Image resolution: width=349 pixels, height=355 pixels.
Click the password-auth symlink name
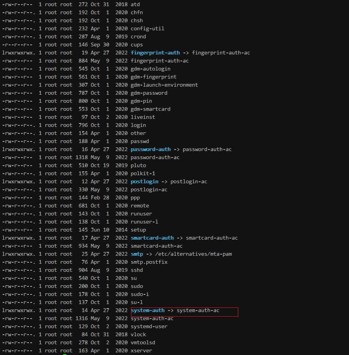(151, 149)
